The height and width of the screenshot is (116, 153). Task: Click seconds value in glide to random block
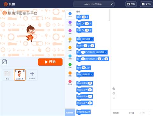point(83,52)
